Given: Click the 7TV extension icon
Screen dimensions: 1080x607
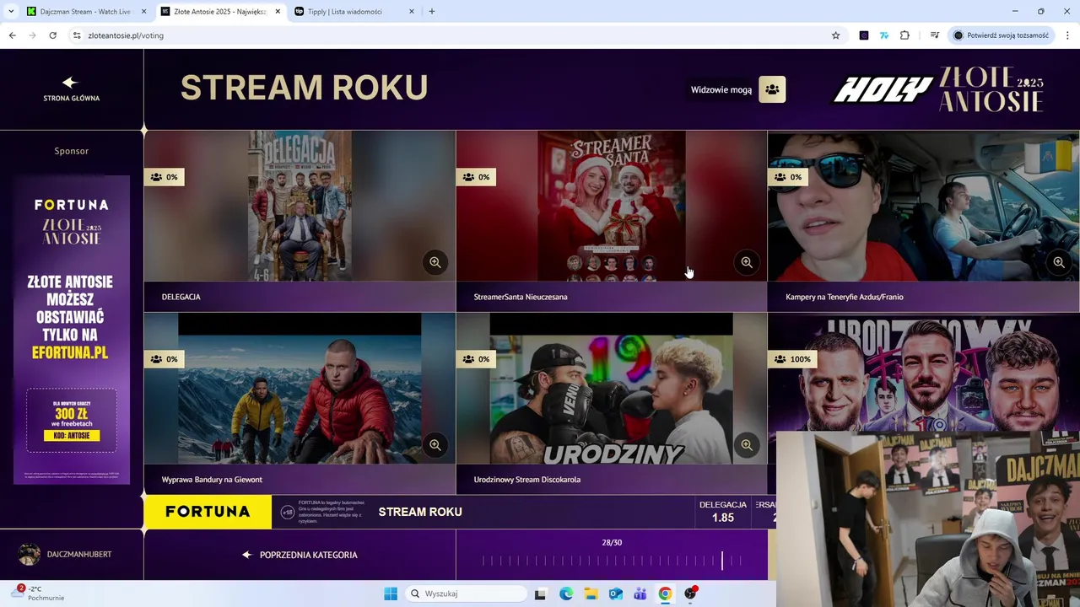Looking at the screenshot, I should click(x=884, y=35).
